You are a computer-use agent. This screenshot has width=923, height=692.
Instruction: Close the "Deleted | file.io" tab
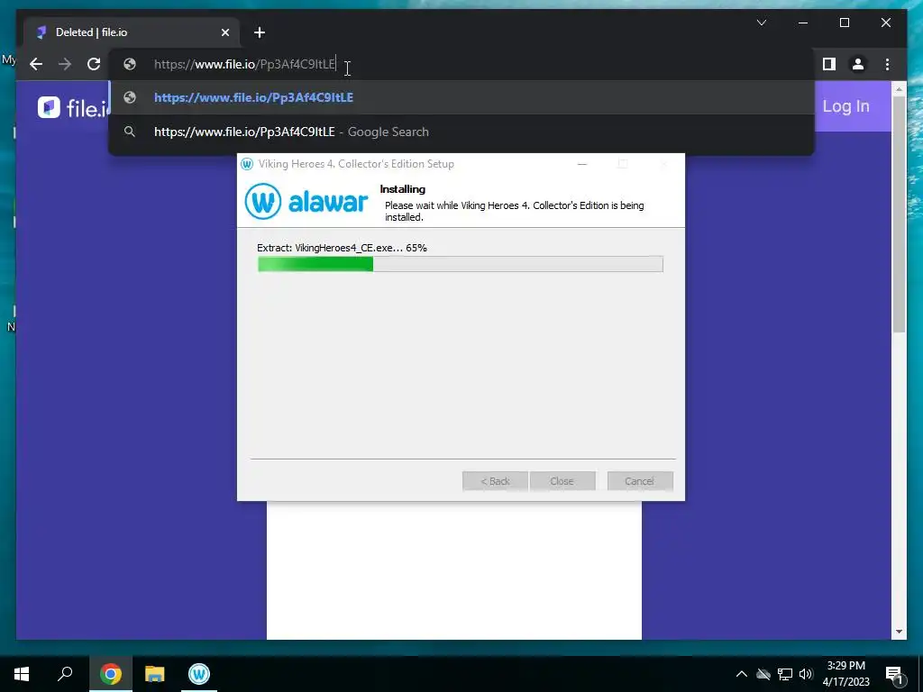tap(224, 32)
